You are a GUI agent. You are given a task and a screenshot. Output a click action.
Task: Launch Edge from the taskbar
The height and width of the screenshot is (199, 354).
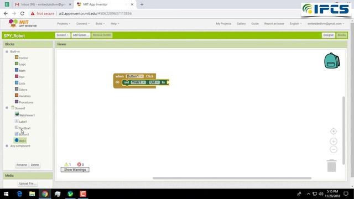[20, 194]
